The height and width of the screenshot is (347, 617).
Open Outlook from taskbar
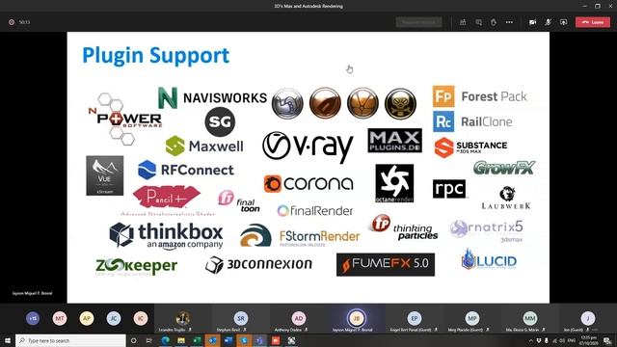tap(212, 340)
